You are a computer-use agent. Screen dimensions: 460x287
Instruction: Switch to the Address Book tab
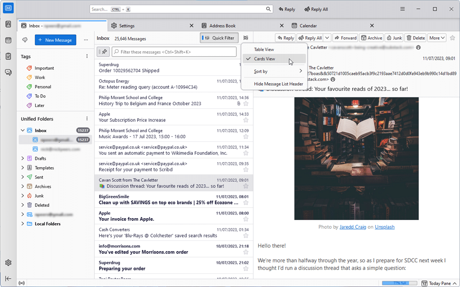[x=223, y=26]
